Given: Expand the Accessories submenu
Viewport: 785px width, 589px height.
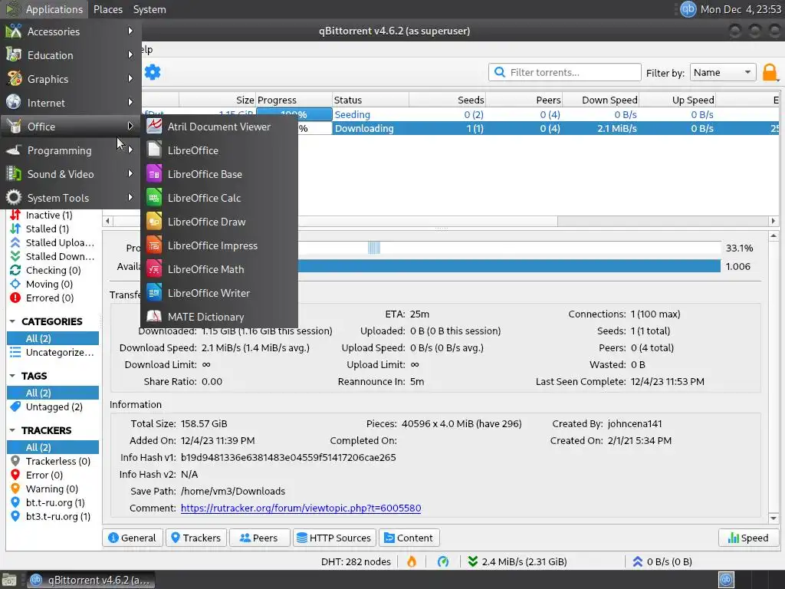Looking at the screenshot, I should pos(70,31).
